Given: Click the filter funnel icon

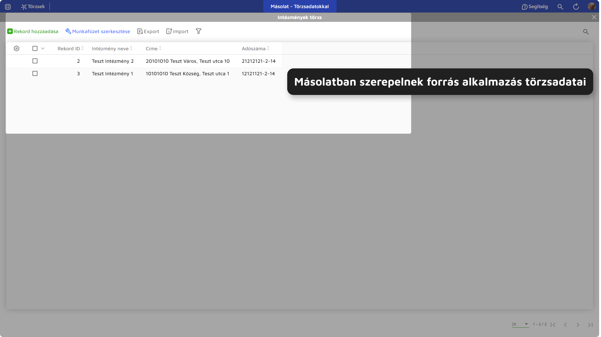Looking at the screenshot, I should (199, 31).
